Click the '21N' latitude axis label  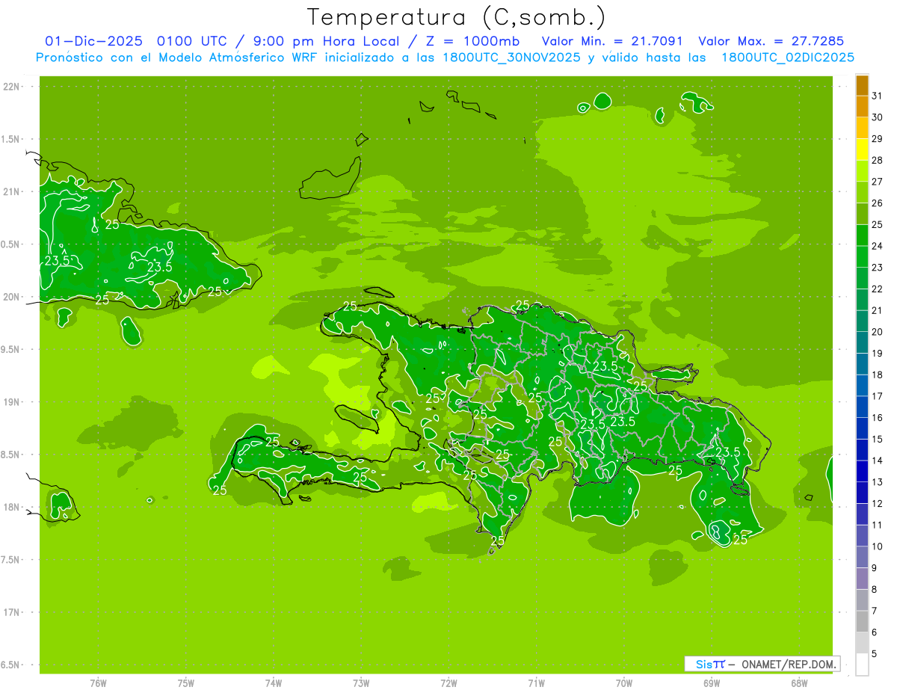coord(12,192)
